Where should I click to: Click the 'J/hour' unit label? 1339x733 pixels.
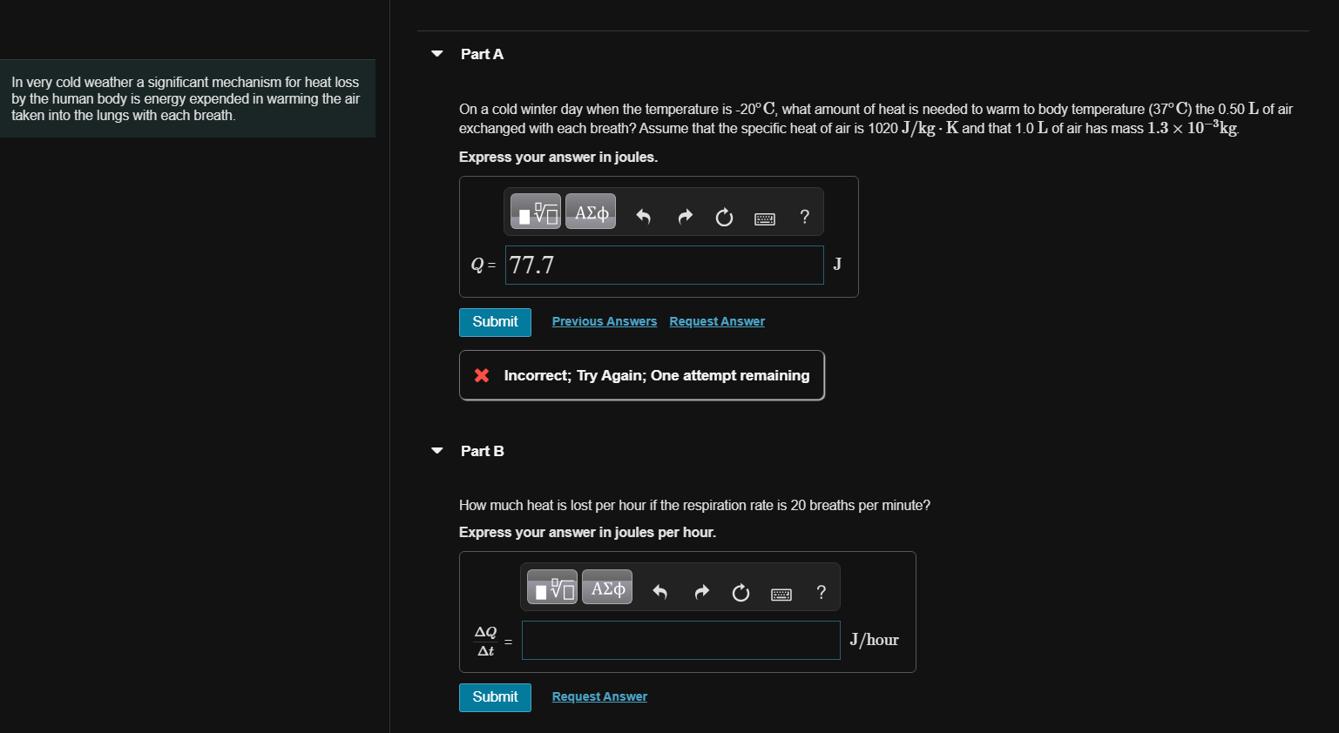pyautogui.click(x=874, y=640)
